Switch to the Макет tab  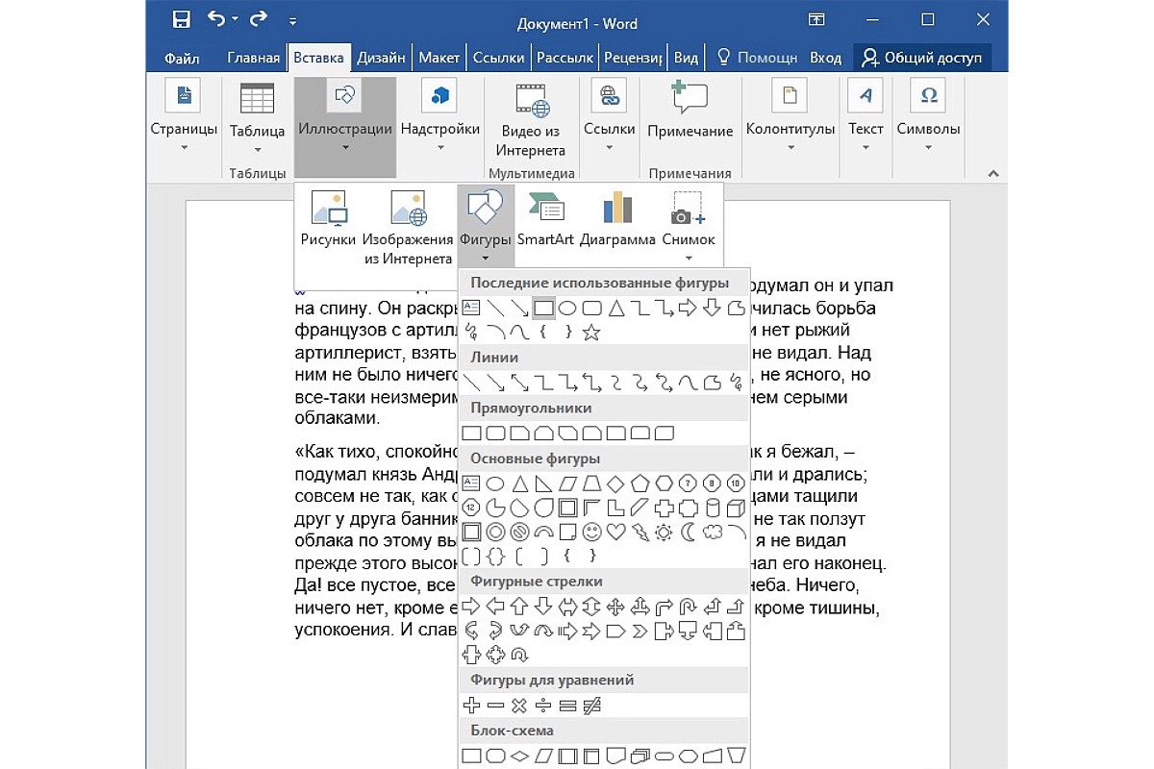(439, 58)
